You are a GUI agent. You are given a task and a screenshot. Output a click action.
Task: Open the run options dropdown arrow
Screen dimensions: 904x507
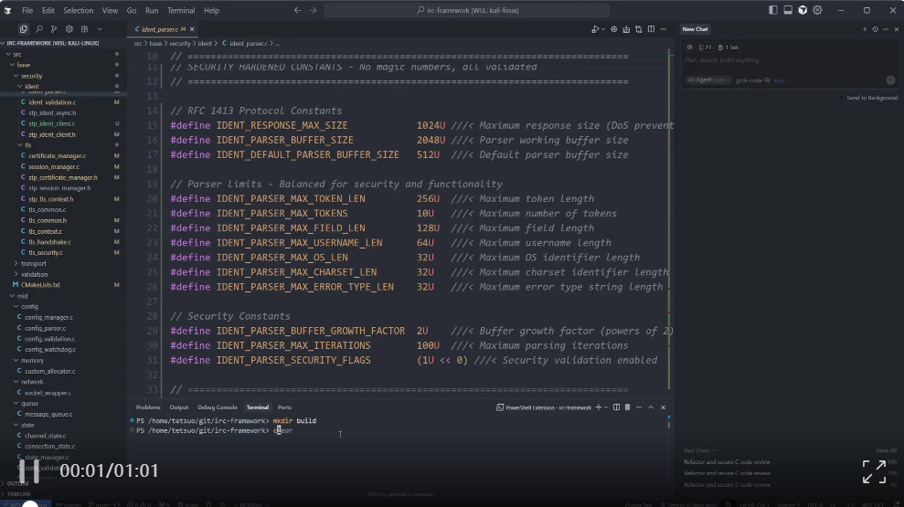pyautogui.click(x=603, y=29)
